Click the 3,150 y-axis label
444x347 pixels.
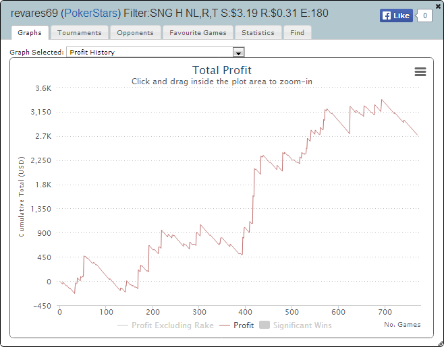pyautogui.click(x=41, y=112)
